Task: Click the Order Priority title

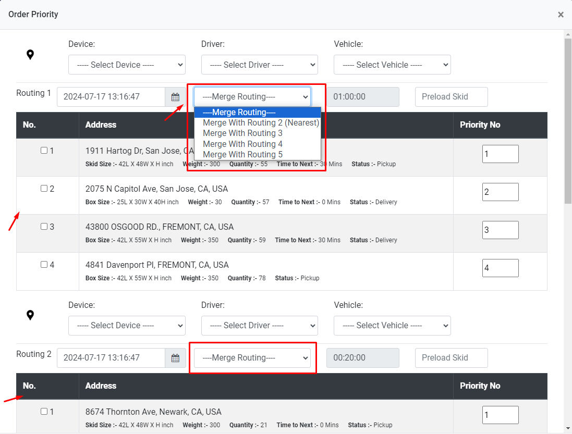Action: pyautogui.click(x=33, y=14)
